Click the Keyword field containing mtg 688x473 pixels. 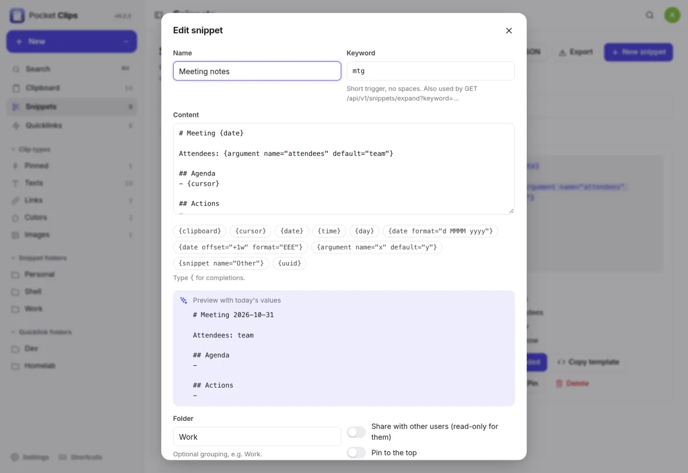[431, 71]
